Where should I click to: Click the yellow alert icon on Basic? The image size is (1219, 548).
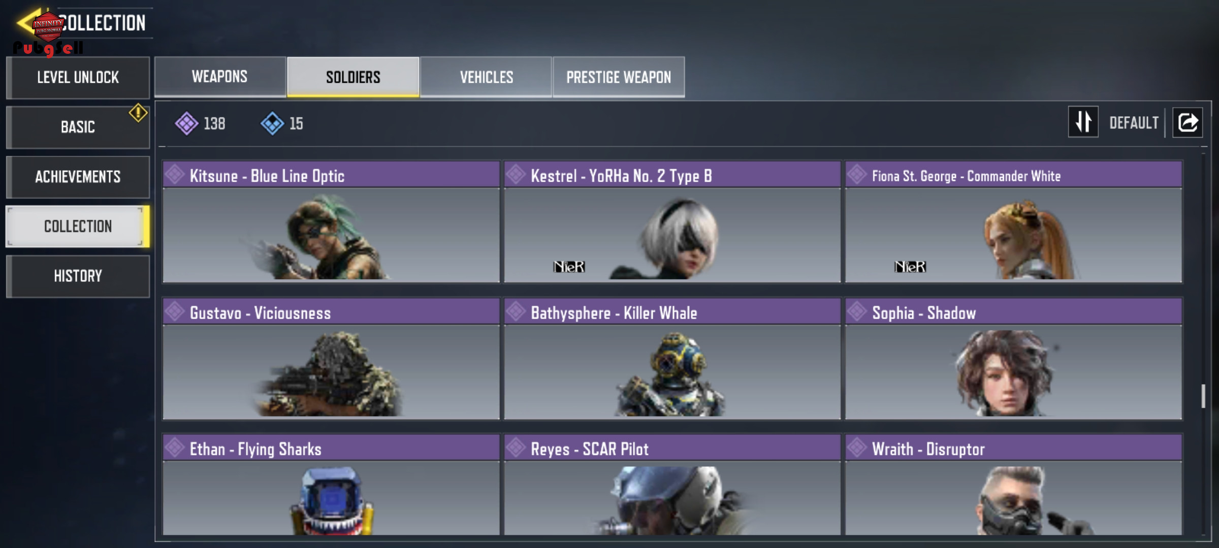pos(138,113)
